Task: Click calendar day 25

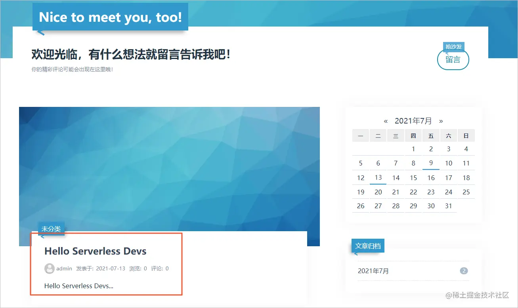Action: [466, 192]
